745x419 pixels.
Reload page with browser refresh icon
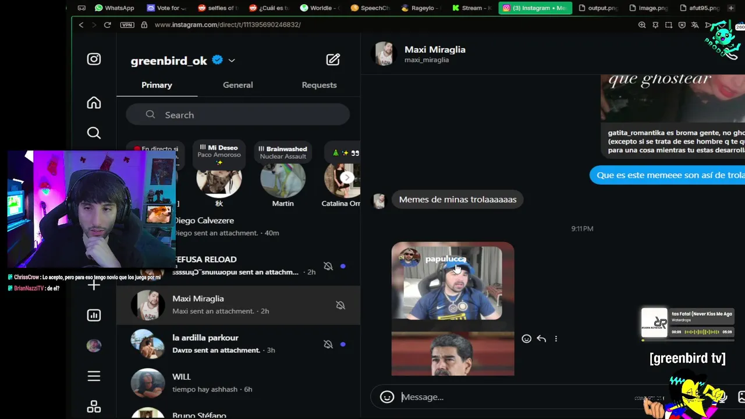107,25
